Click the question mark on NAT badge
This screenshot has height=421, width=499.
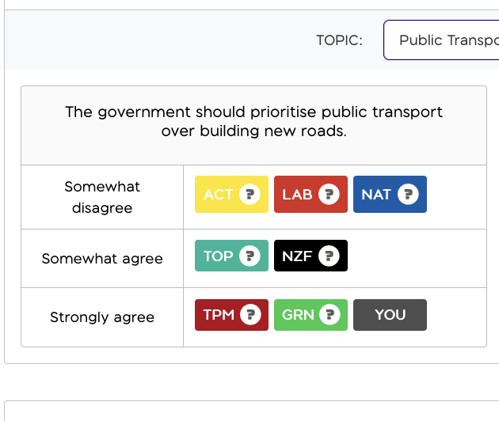coord(408,194)
